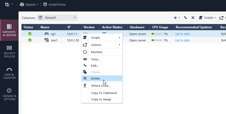Sort by Active Blades column header
This screenshot has width=226, height=114.
point(114,27)
